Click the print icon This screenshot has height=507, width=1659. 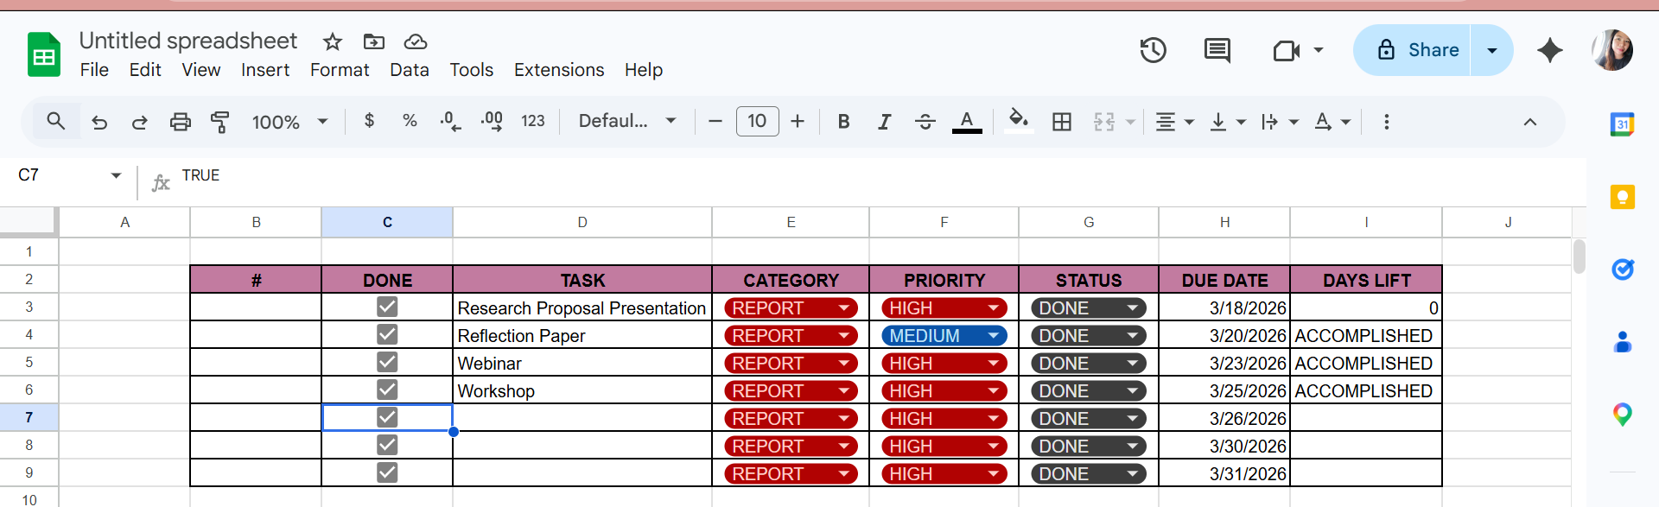(x=180, y=122)
